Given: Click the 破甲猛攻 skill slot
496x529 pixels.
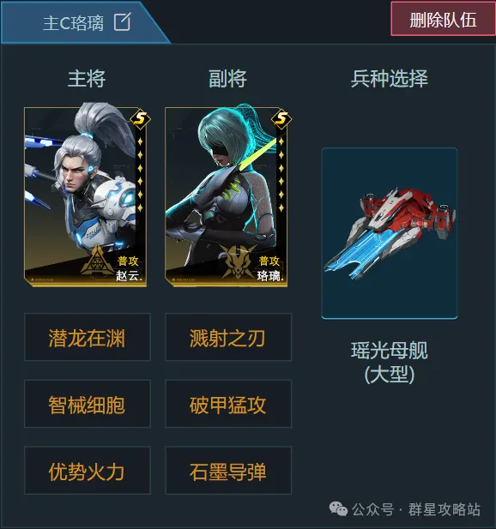Looking at the screenshot, I should coord(228,404).
